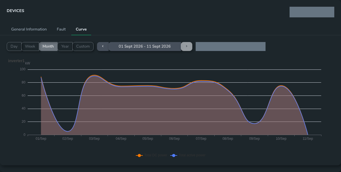Screen dimensions: 341x172
Task: Select the Curve tab
Action: [x=81, y=29]
